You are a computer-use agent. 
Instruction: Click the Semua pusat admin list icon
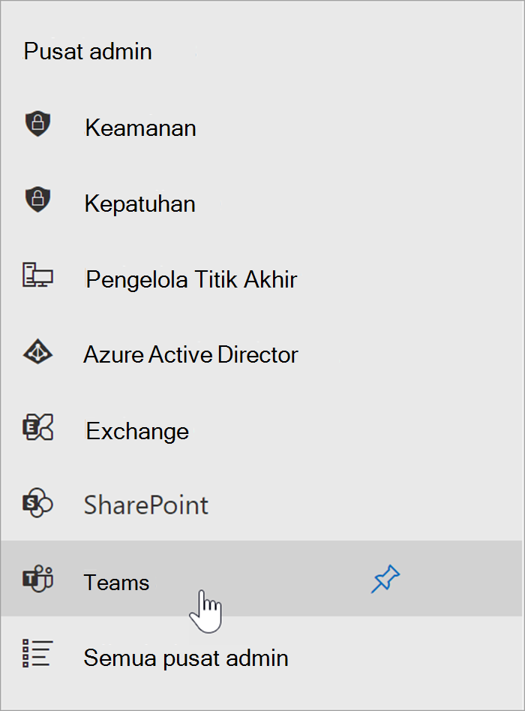click(x=37, y=653)
